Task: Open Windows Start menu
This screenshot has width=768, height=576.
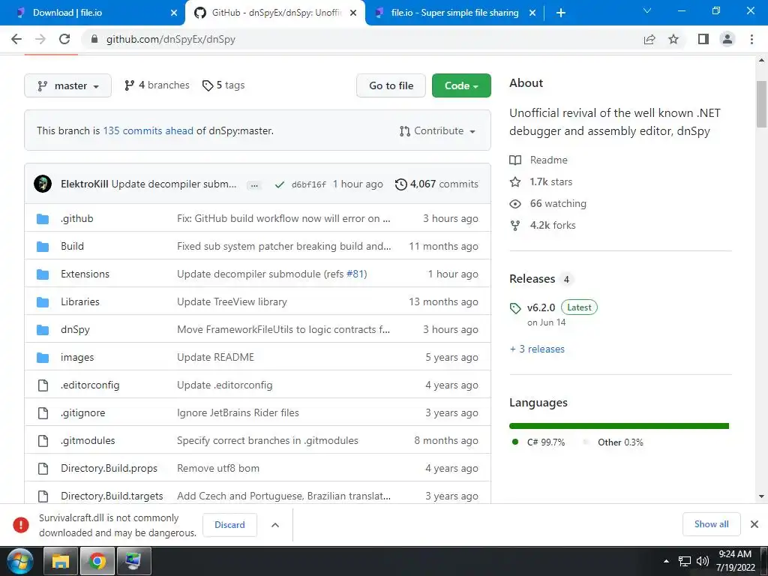Action: [x=20, y=561]
